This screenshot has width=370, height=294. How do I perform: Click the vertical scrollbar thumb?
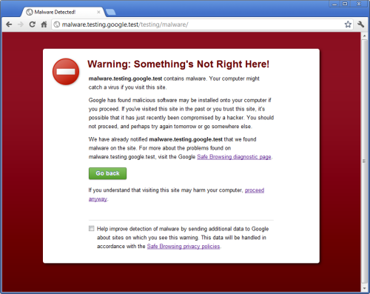(x=364, y=161)
